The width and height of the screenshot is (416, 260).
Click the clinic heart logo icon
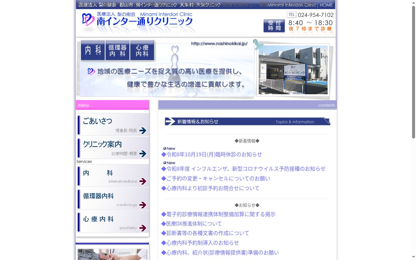[x=88, y=19]
